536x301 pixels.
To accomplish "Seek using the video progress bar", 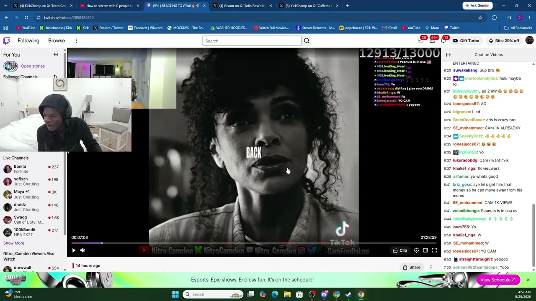I will pyautogui.click(x=254, y=243).
